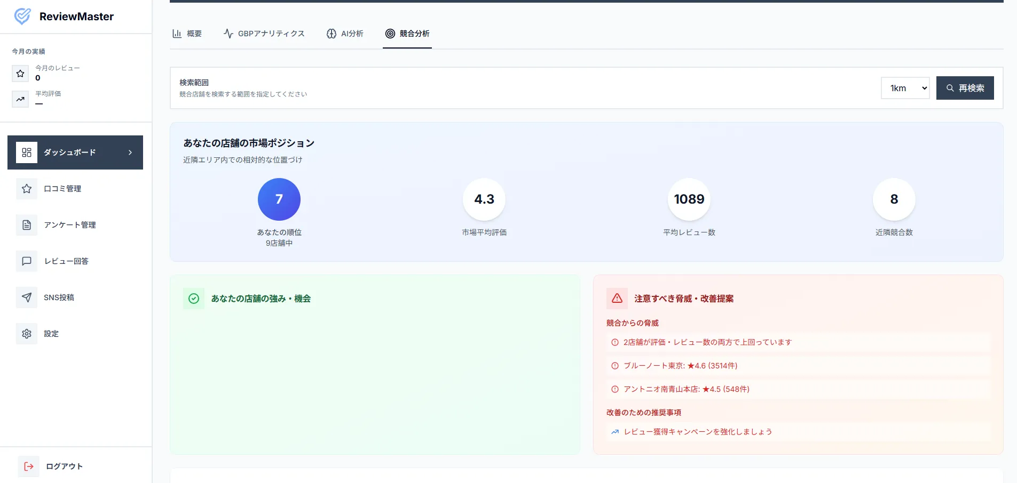Click the trend icon beside 平均評価
Screen dimensions: 1017x483
20,99
